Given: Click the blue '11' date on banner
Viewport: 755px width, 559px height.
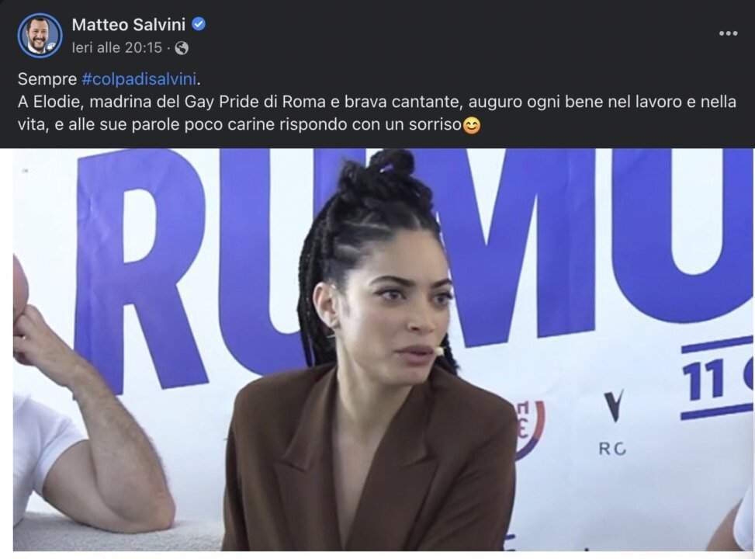Looking at the screenshot, I should coord(704,380).
